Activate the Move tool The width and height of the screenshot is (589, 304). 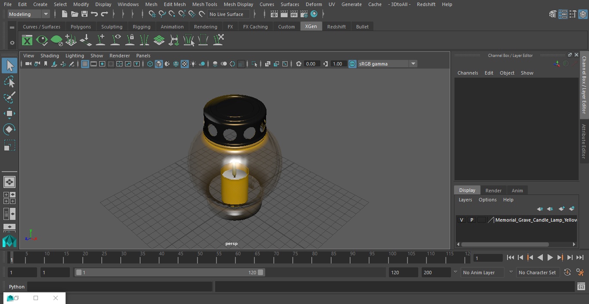tap(9, 114)
